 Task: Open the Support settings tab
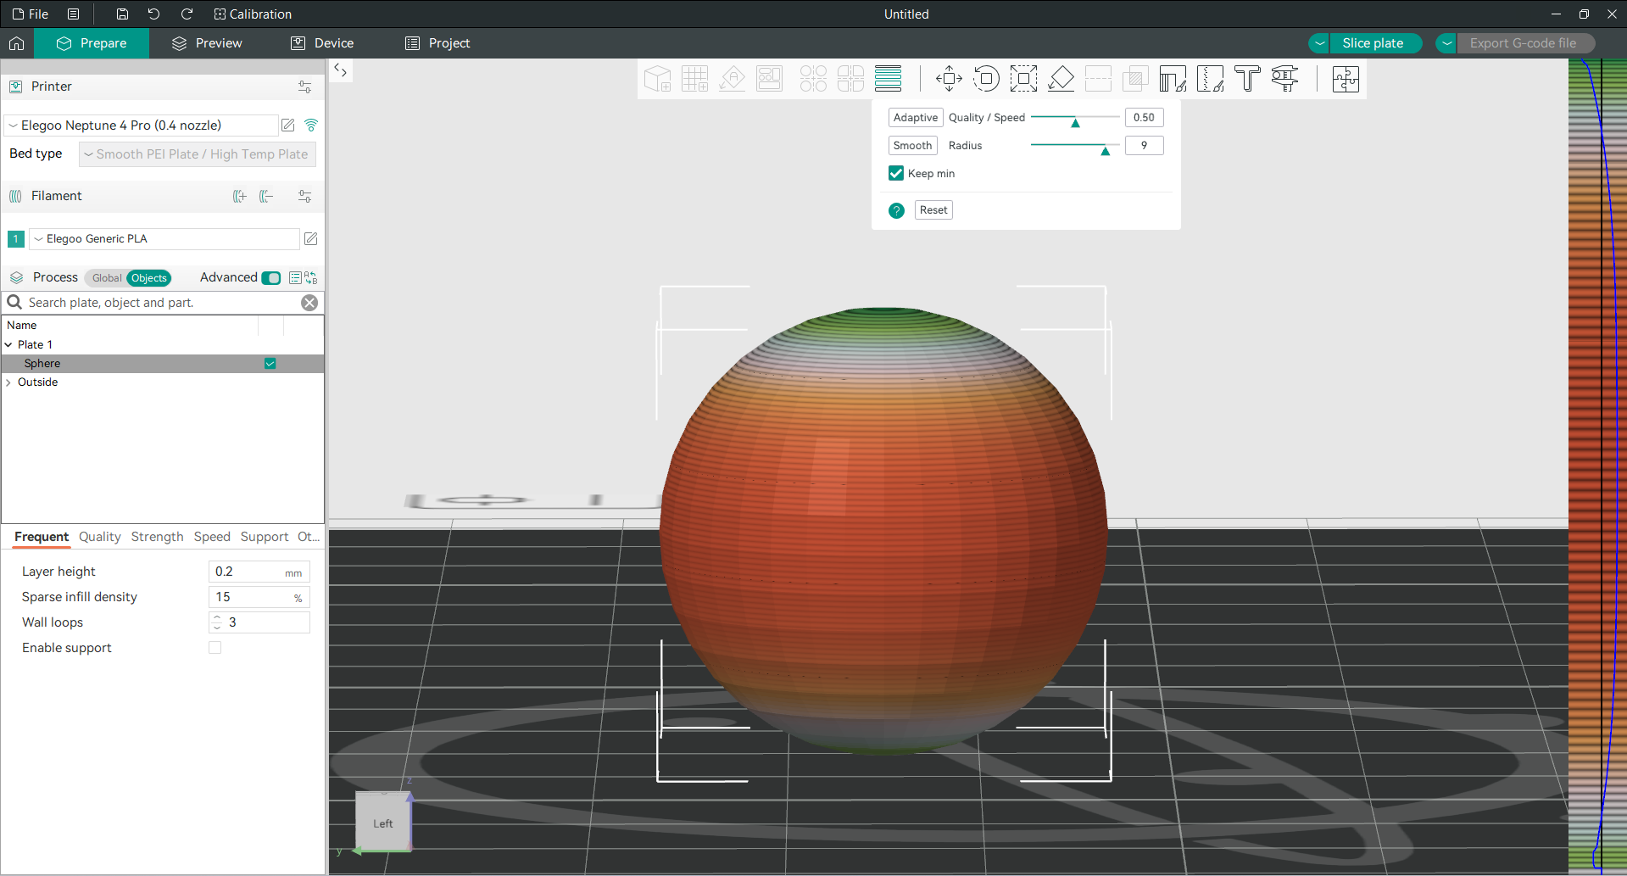click(265, 537)
